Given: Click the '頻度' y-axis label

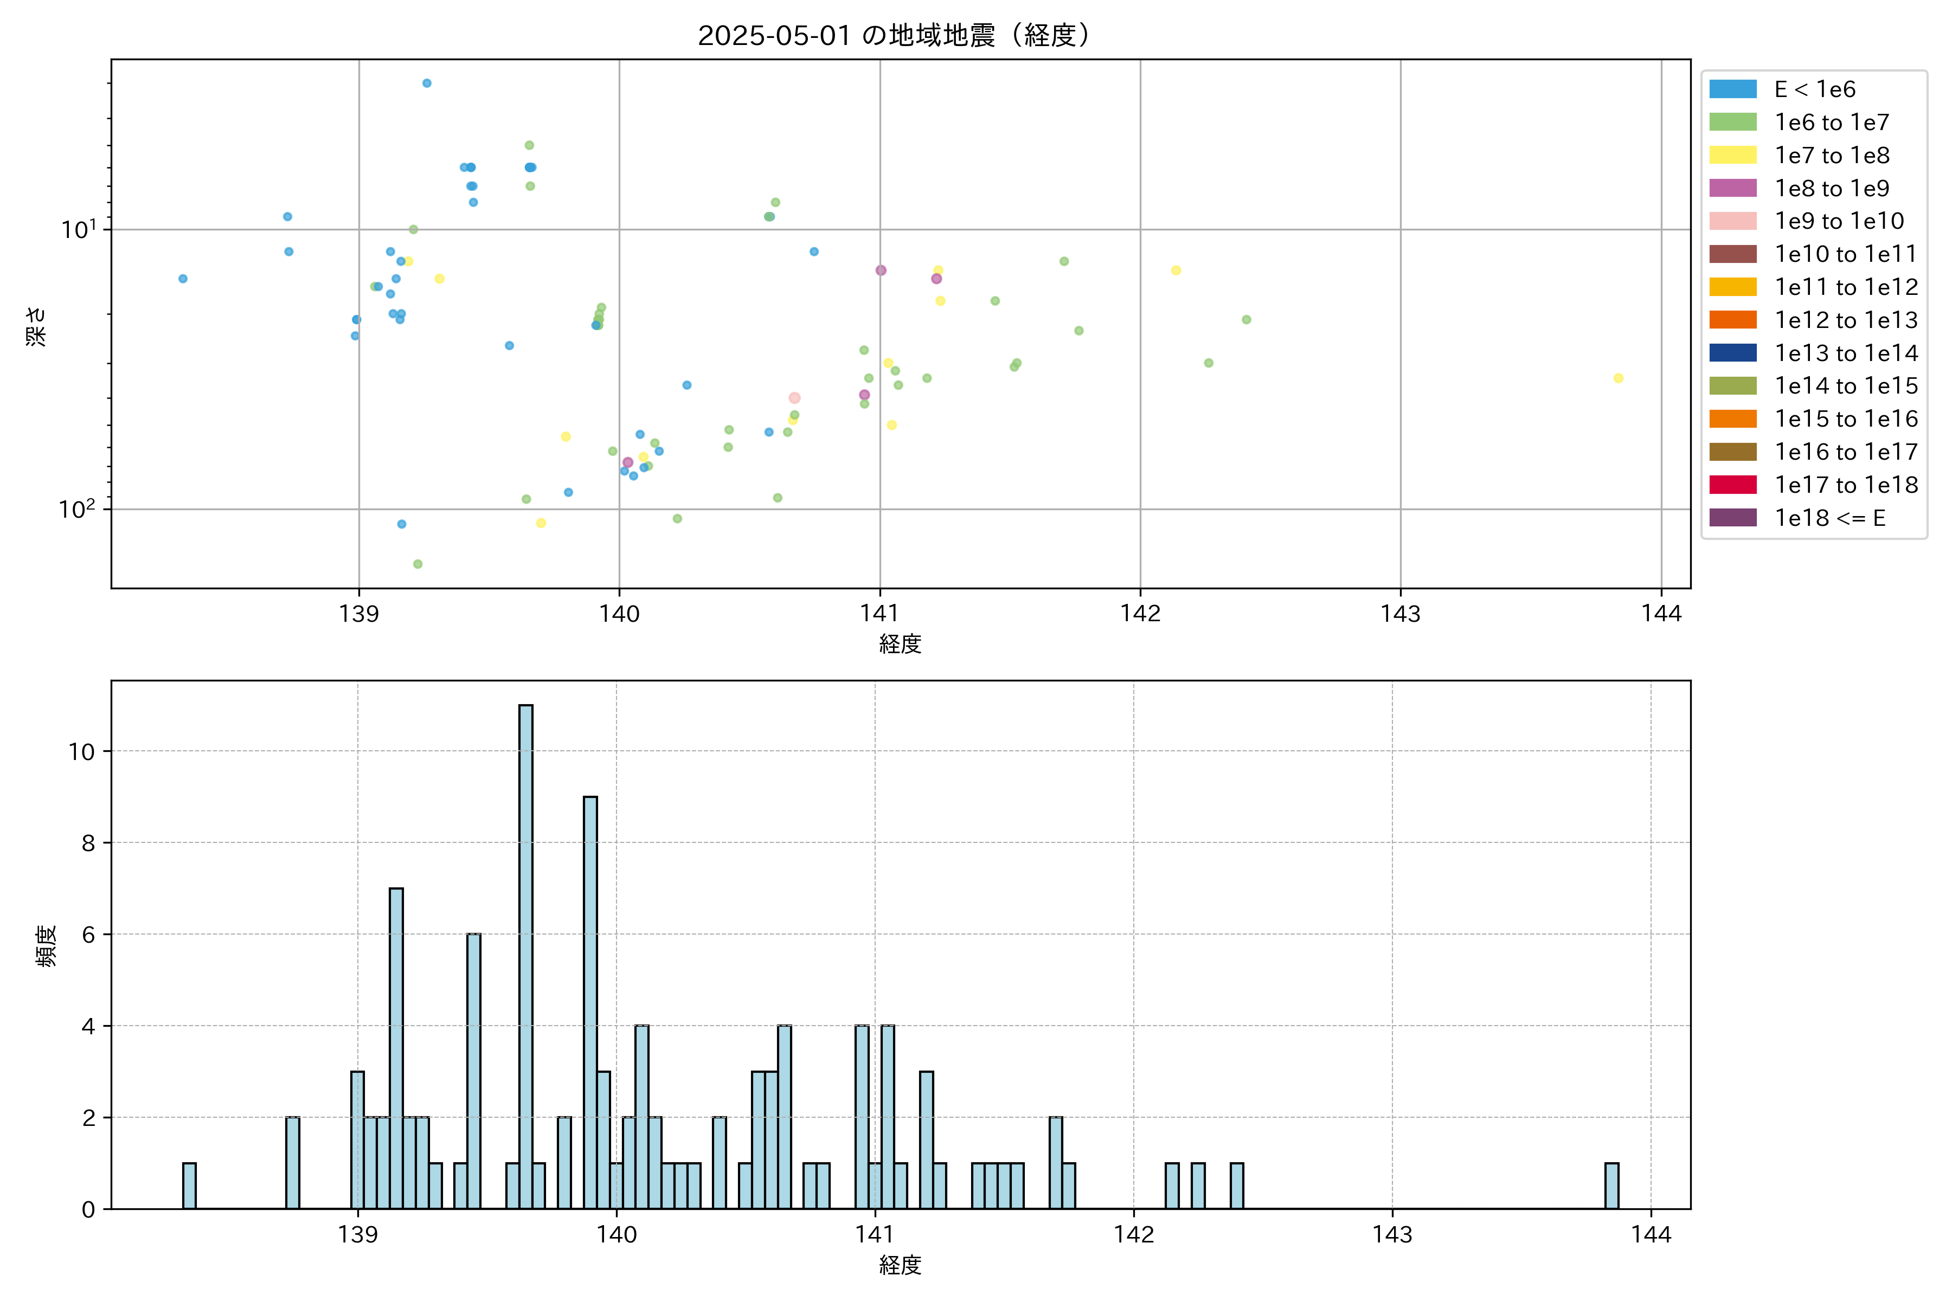Looking at the screenshot, I should [47, 946].
